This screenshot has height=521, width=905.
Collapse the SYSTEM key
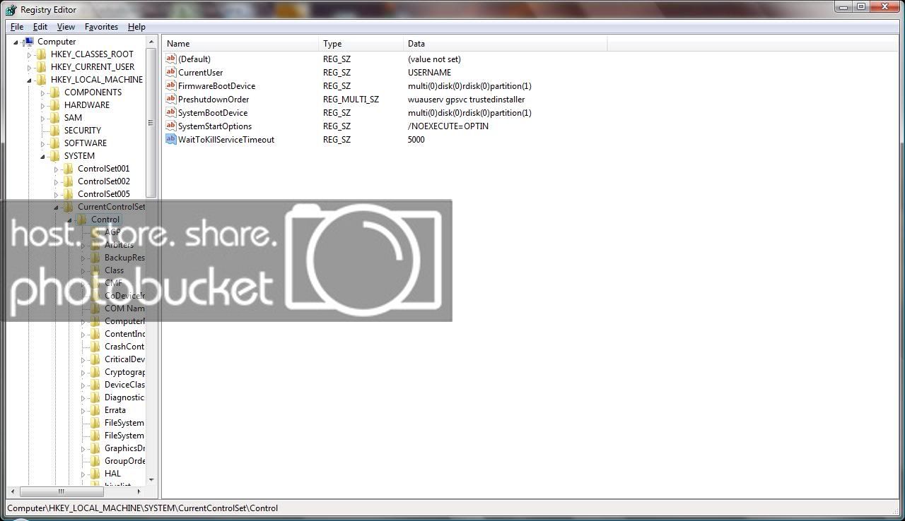click(x=42, y=157)
